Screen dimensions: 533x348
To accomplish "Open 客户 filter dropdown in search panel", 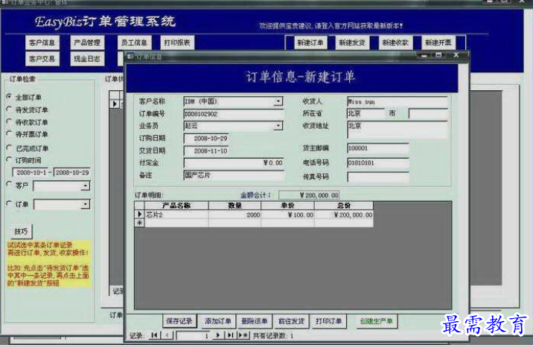I will coord(86,186).
